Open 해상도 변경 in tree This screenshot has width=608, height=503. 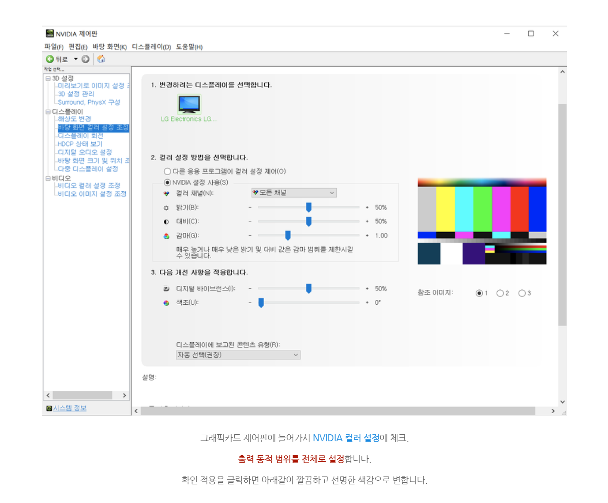click(x=74, y=119)
